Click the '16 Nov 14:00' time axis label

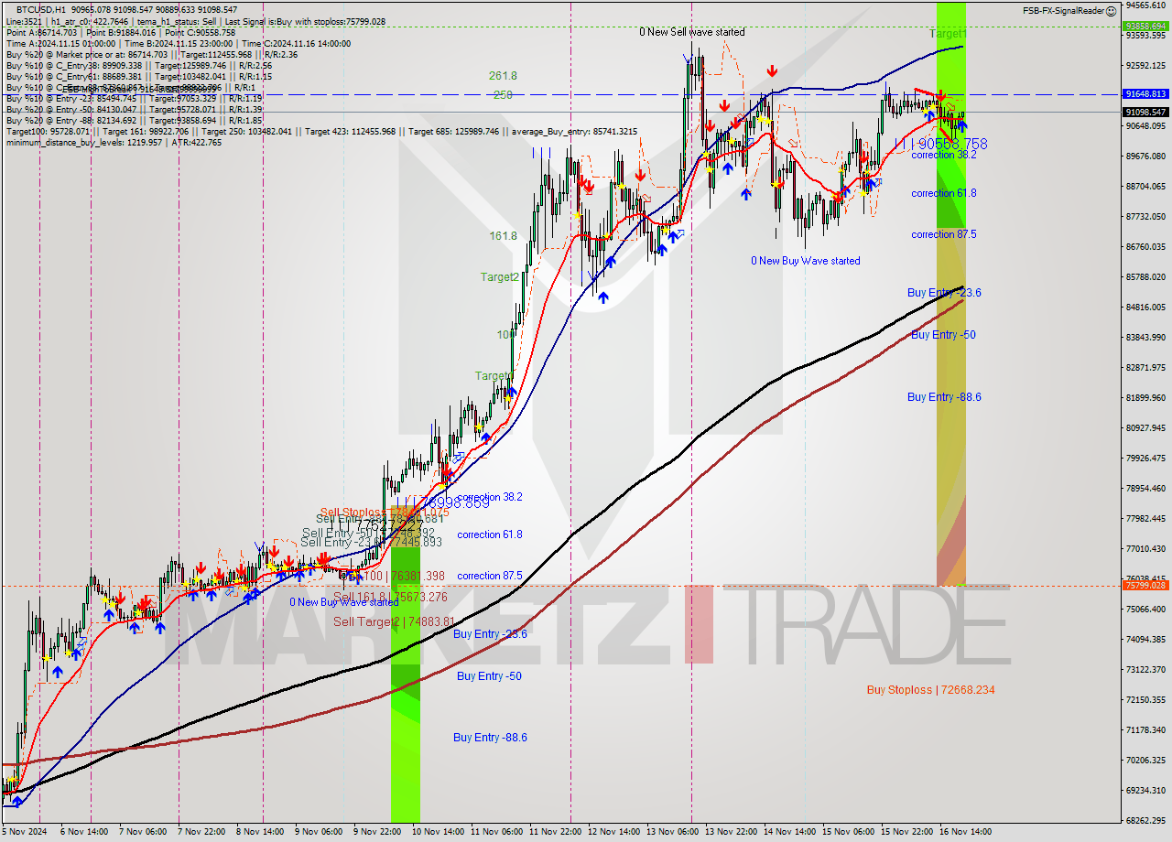(x=964, y=831)
